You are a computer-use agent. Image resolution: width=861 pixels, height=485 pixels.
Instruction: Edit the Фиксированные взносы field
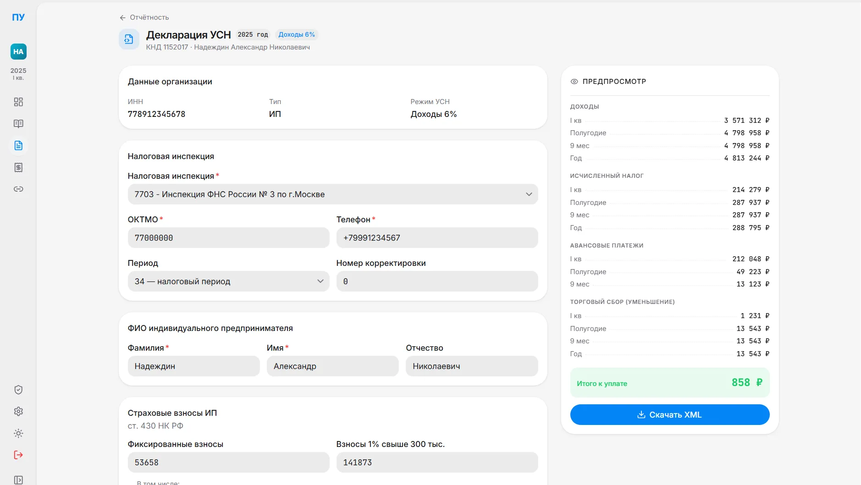[x=228, y=463]
